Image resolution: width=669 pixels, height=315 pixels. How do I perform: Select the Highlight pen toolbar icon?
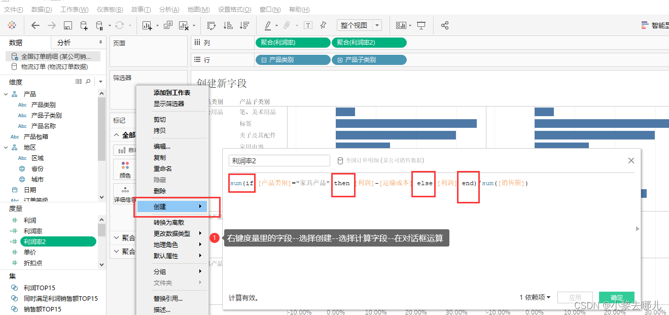point(267,25)
